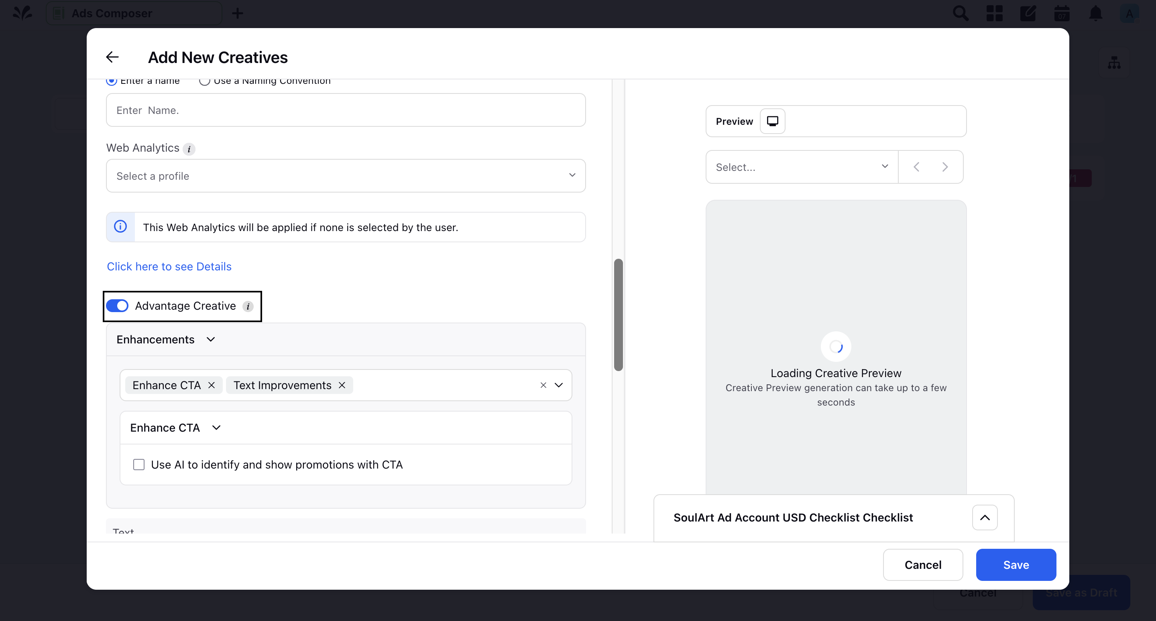Screen dimensions: 1156x621
Task: Select the desktop preview monitor icon
Action: point(772,121)
